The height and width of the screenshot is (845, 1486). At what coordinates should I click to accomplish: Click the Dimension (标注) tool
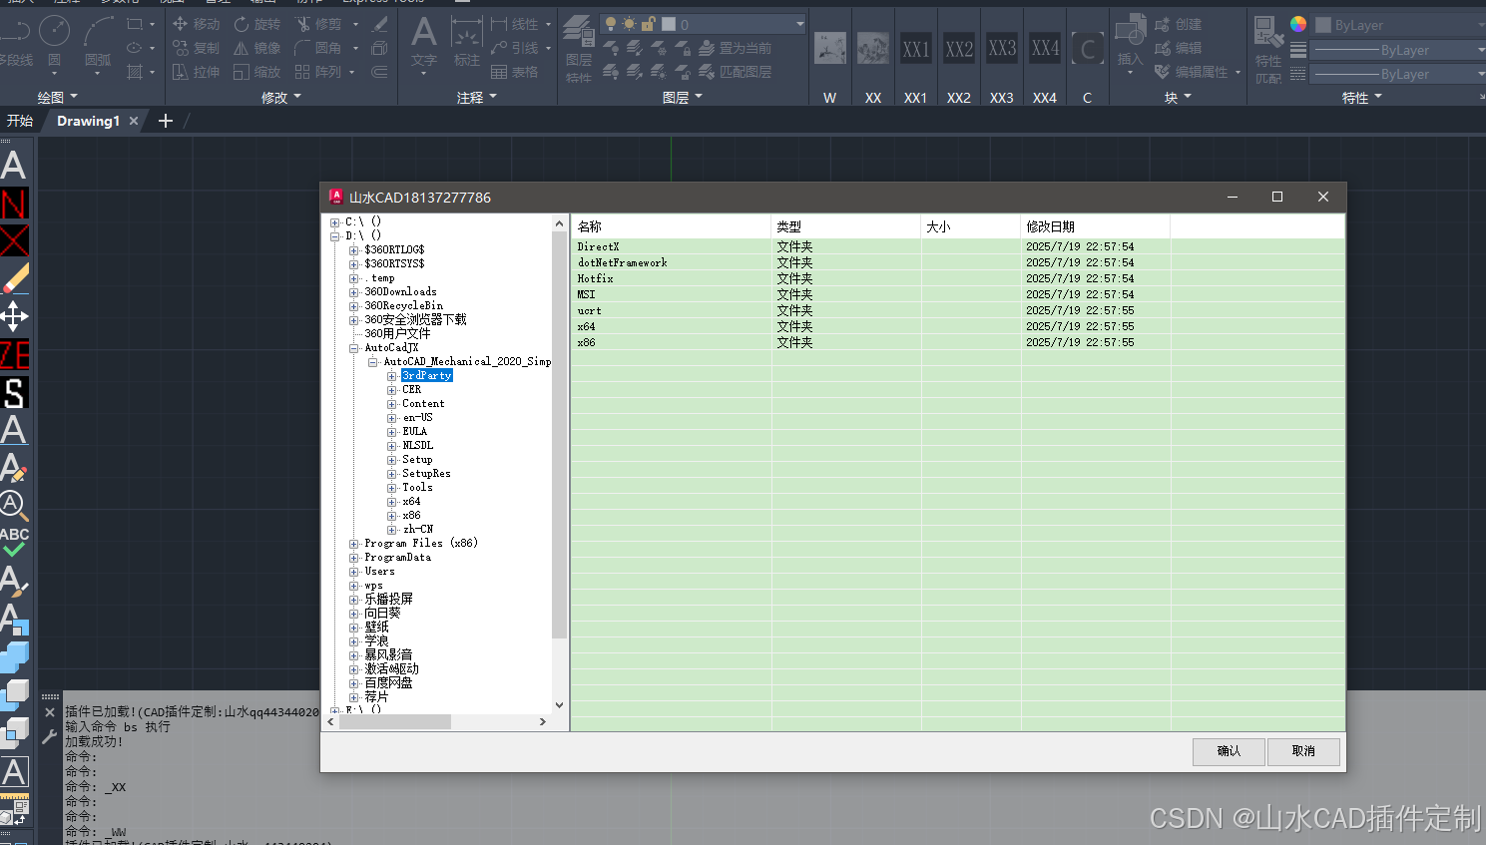coord(466,42)
